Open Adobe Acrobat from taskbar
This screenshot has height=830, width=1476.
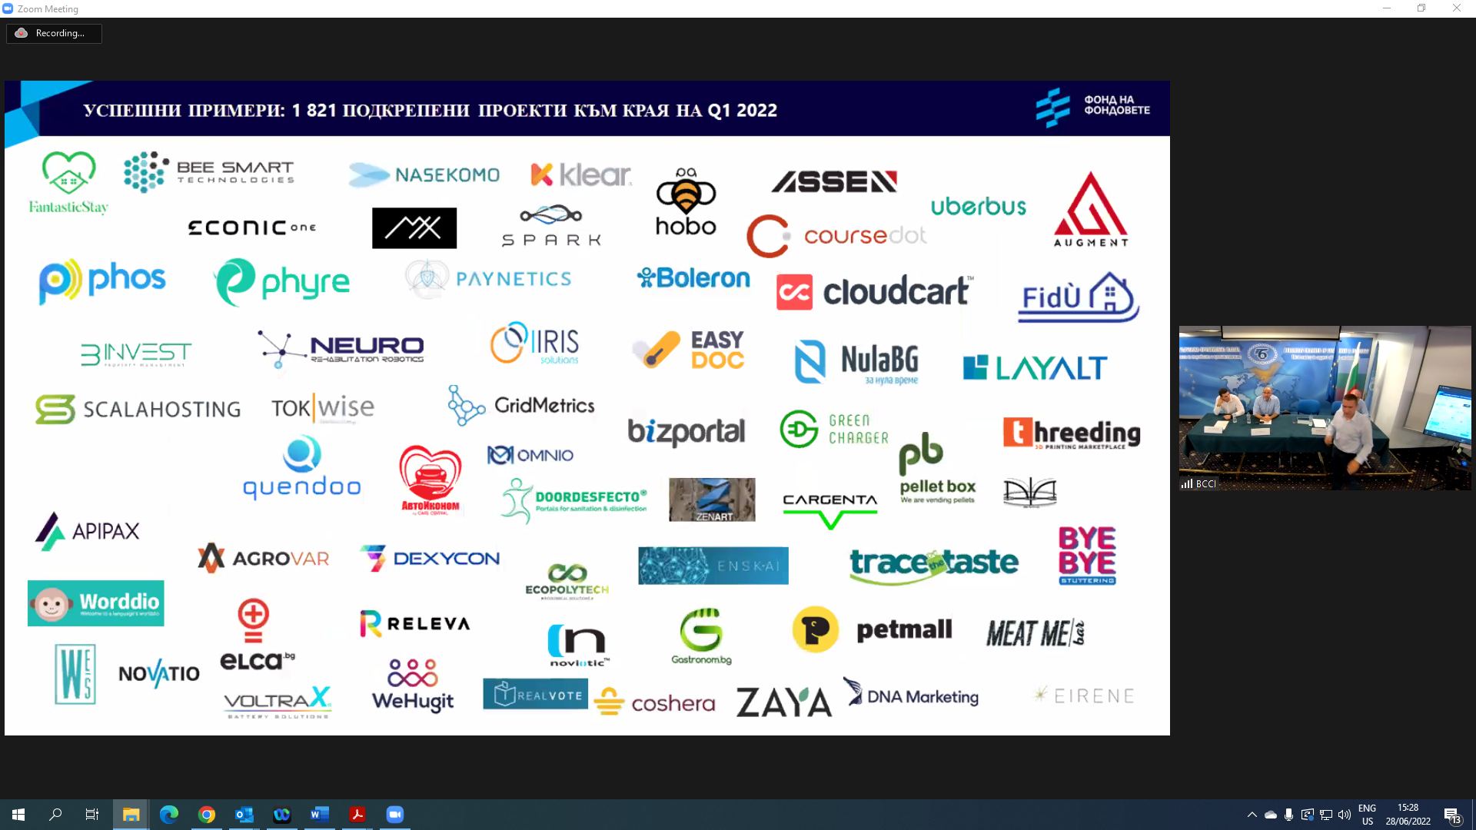pos(357,815)
